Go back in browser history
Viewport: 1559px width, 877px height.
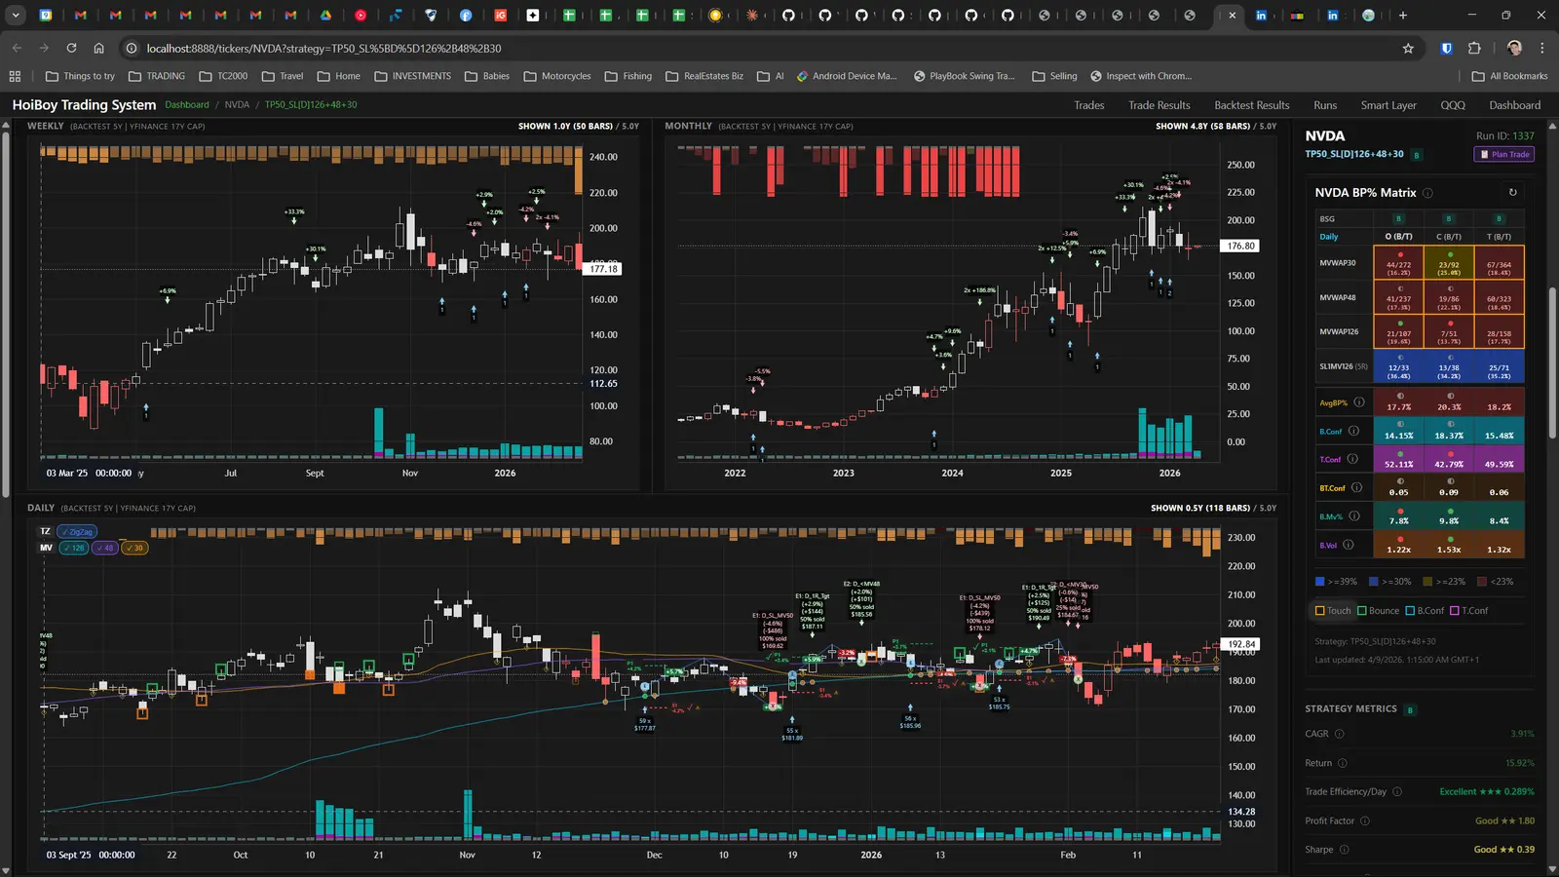17,48
